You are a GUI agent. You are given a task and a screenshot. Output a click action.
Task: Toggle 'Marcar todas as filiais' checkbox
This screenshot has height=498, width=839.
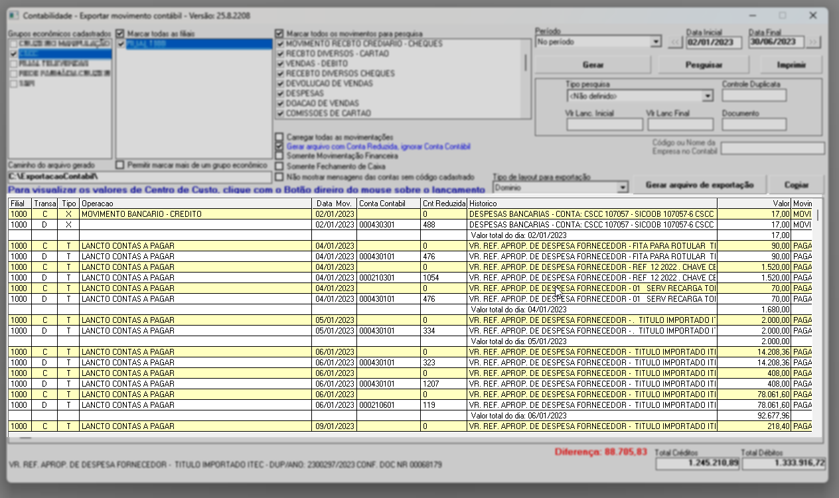pos(120,32)
